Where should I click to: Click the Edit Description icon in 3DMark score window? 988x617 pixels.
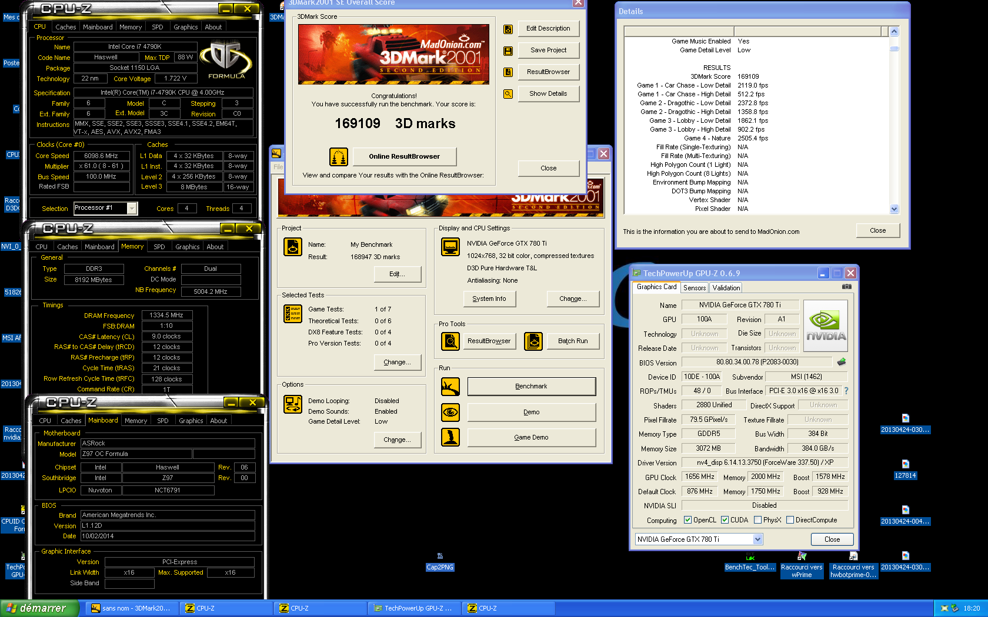pyautogui.click(x=508, y=29)
